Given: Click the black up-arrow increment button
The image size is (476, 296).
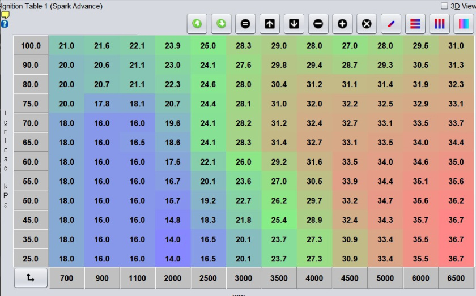Looking at the screenshot, I should 270,24.
